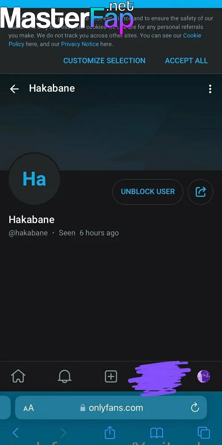The image size is (222, 445).
Task: Tap the back arrow beside Hakabane
Action: (x=14, y=89)
